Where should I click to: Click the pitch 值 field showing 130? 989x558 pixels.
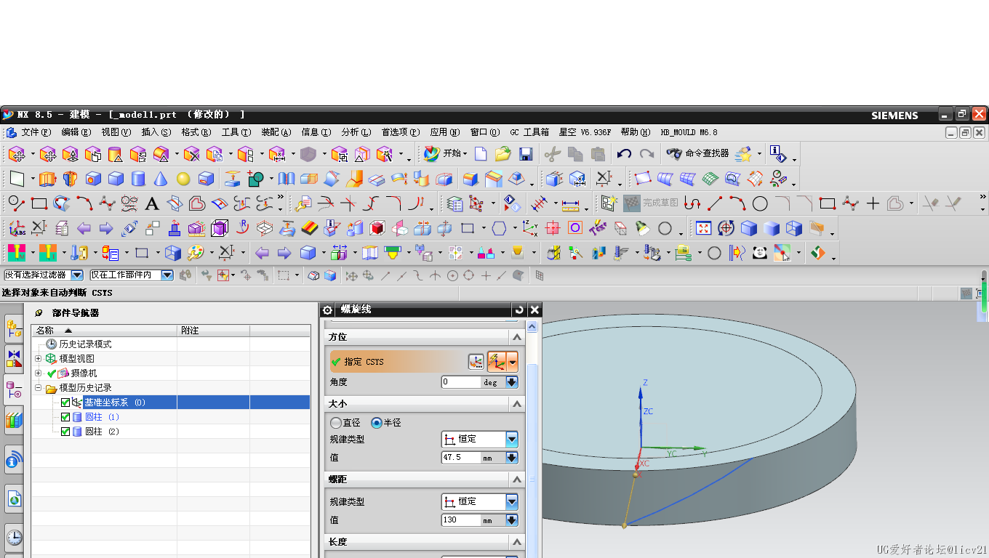tap(461, 520)
